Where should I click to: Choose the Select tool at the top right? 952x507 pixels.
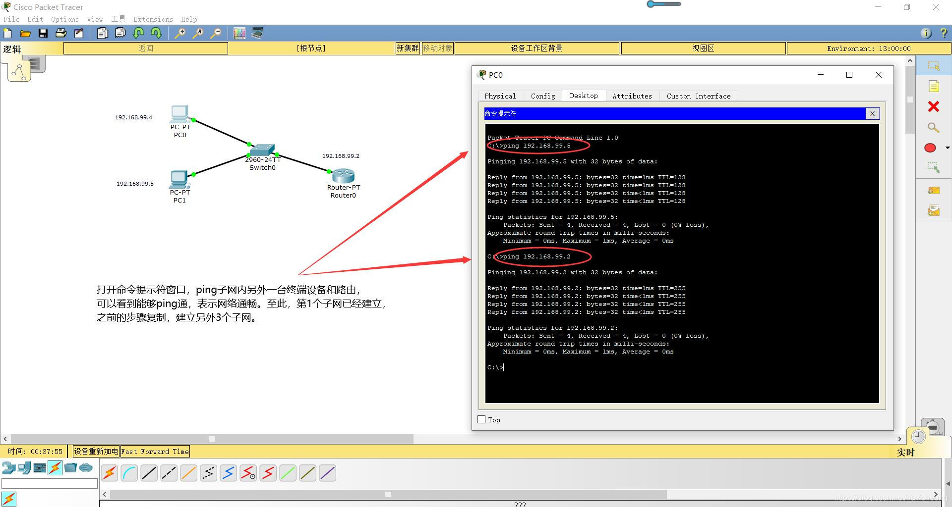coord(934,66)
